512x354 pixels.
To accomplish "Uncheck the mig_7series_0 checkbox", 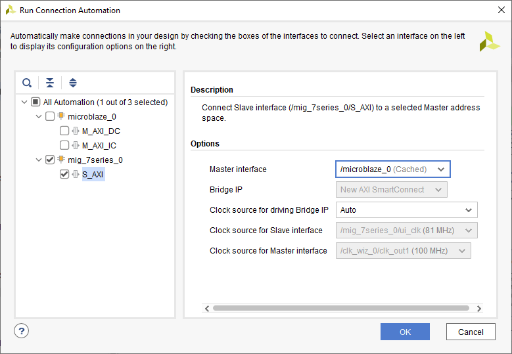I will (50, 160).
